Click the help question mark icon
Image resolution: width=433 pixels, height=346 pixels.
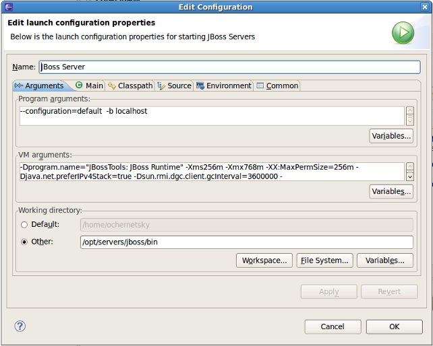click(x=20, y=326)
